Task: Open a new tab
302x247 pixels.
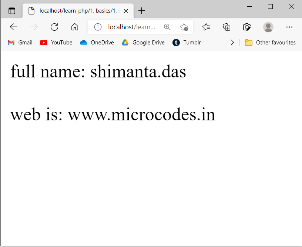Action: (x=141, y=11)
